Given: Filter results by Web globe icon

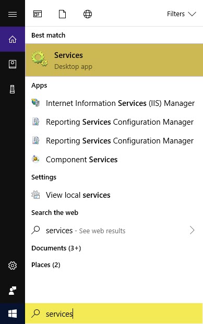Looking at the screenshot, I should pos(88,14).
